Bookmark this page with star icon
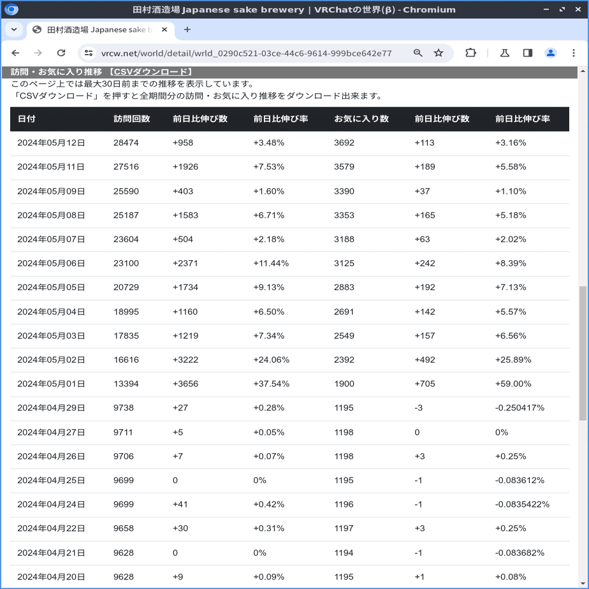 [439, 53]
